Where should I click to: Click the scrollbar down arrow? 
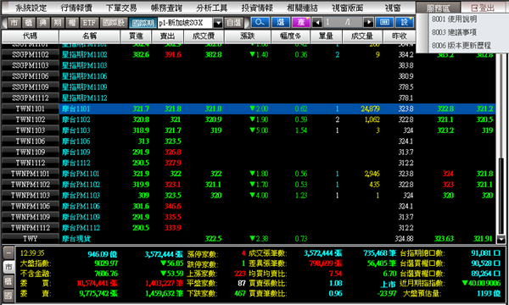point(501,239)
